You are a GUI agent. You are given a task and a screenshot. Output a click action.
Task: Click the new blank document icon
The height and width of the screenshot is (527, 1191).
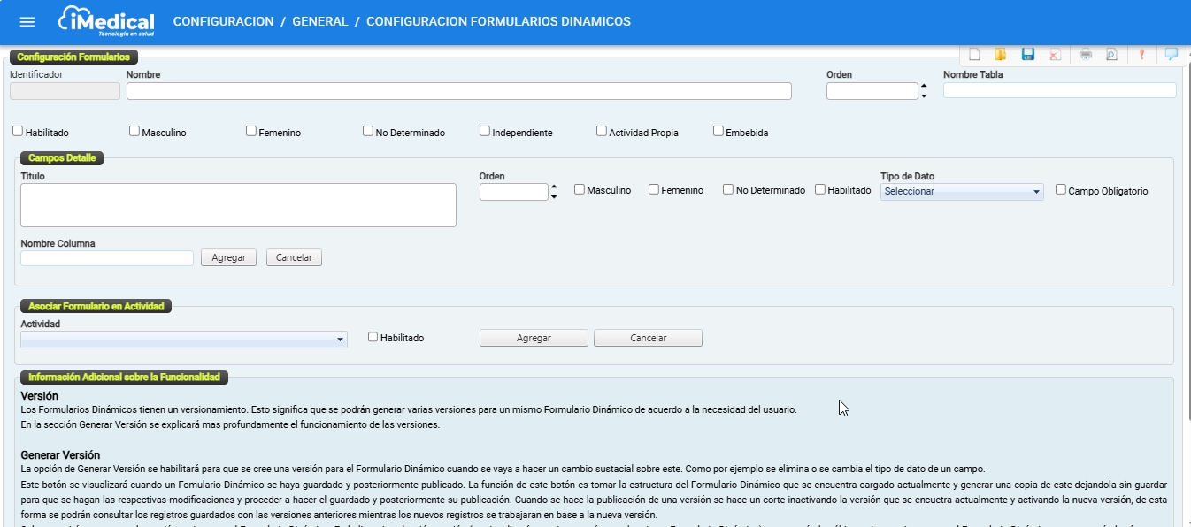[x=974, y=55]
